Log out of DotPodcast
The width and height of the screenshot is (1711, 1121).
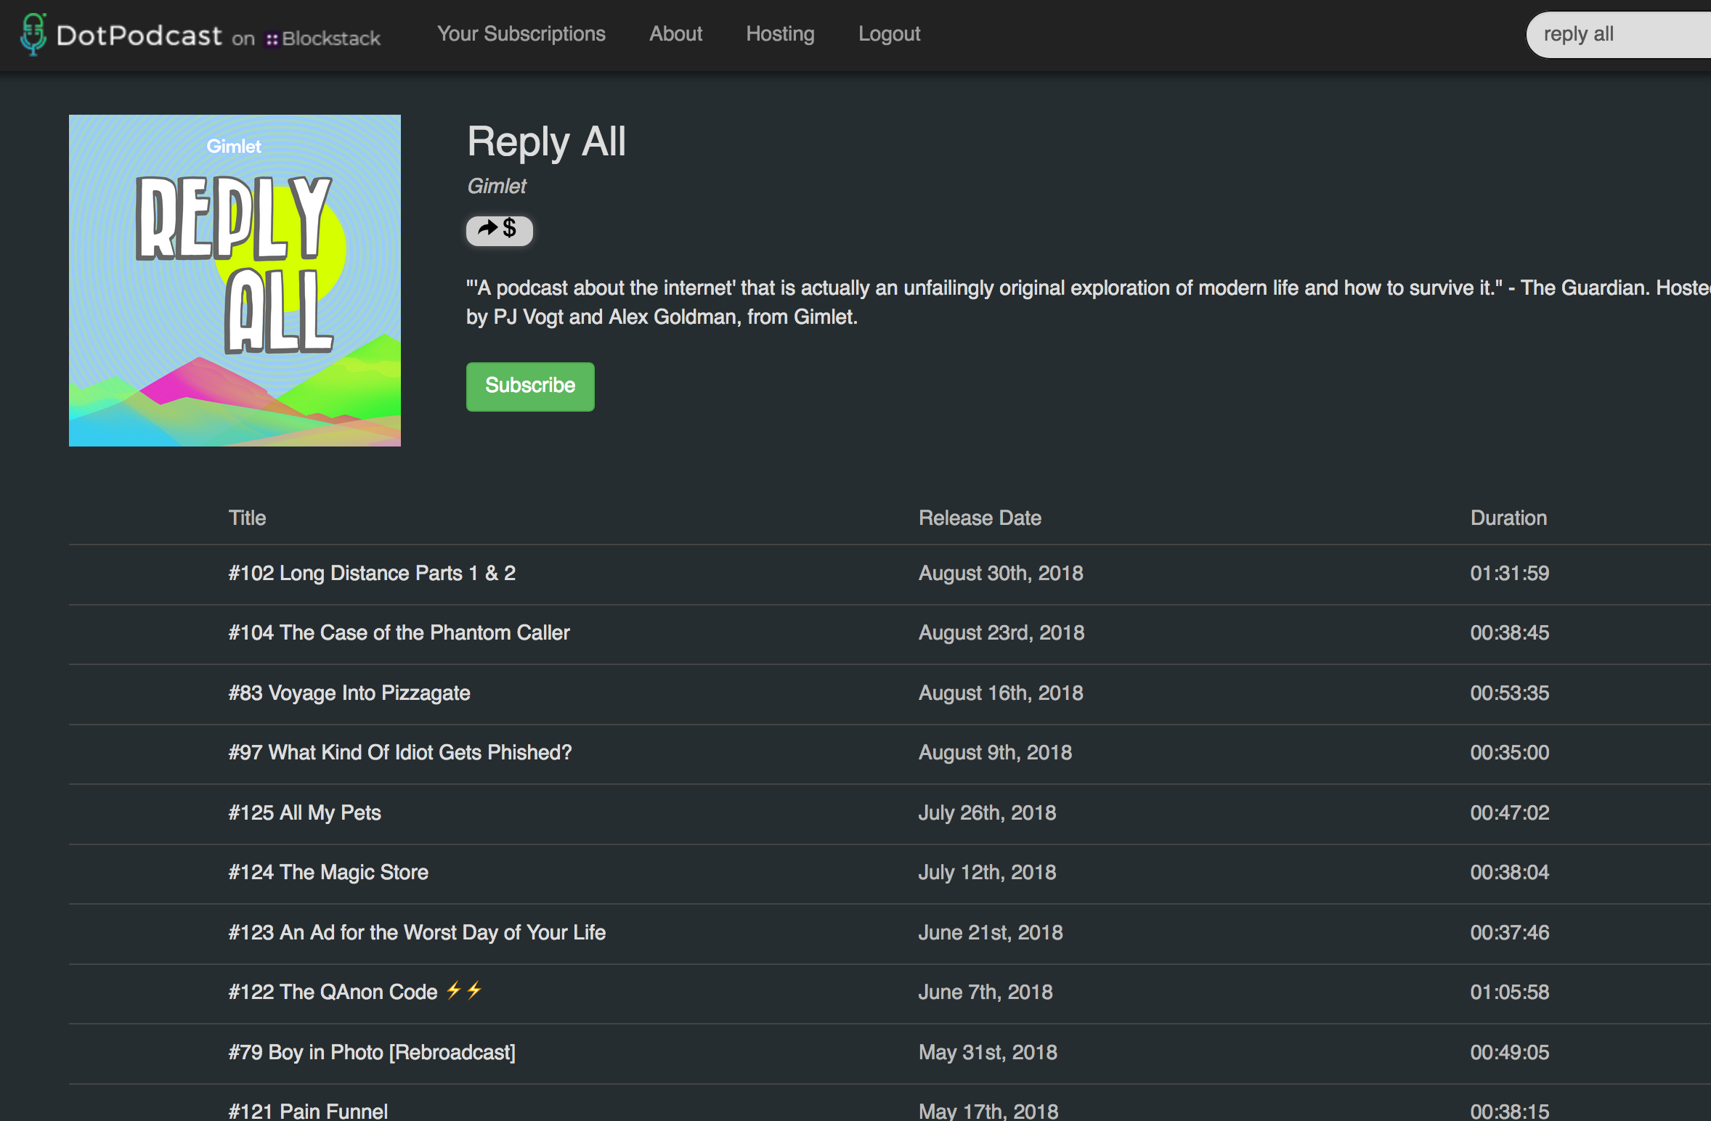tap(890, 33)
